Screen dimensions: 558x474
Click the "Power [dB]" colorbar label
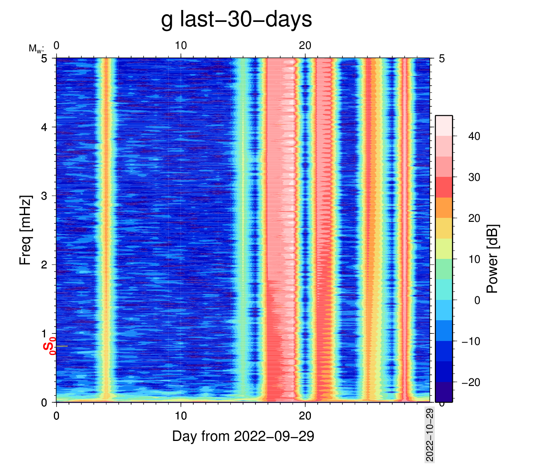coord(493,259)
